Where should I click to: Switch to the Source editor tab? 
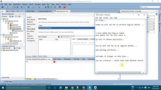pyautogui.click(x=40, y=56)
